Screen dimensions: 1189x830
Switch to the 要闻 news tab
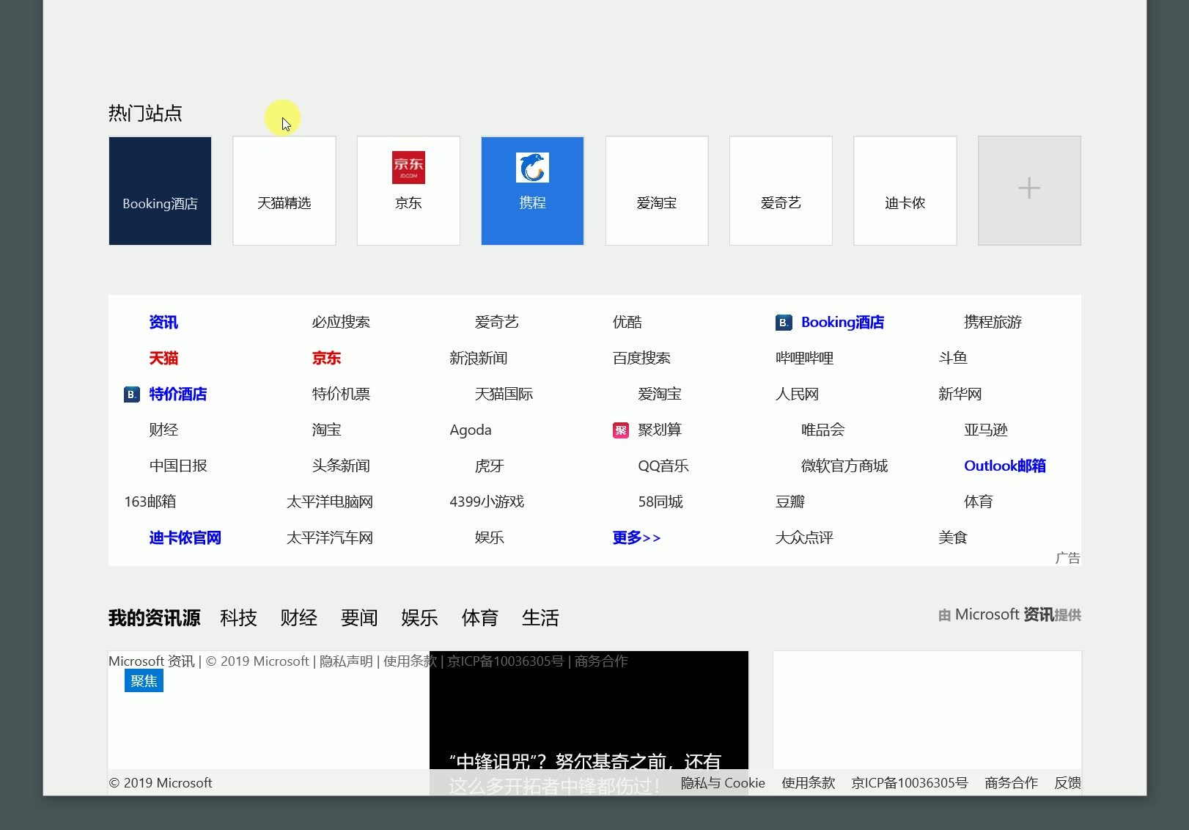(359, 618)
